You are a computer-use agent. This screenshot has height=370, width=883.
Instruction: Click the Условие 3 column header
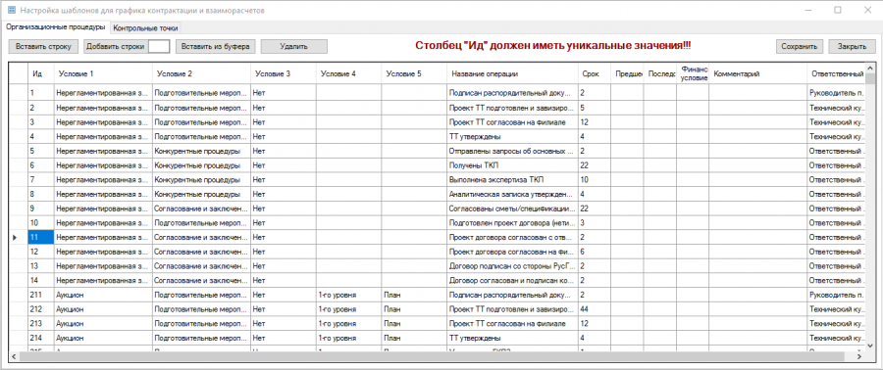pyautogui.click(x=284, y=73)
